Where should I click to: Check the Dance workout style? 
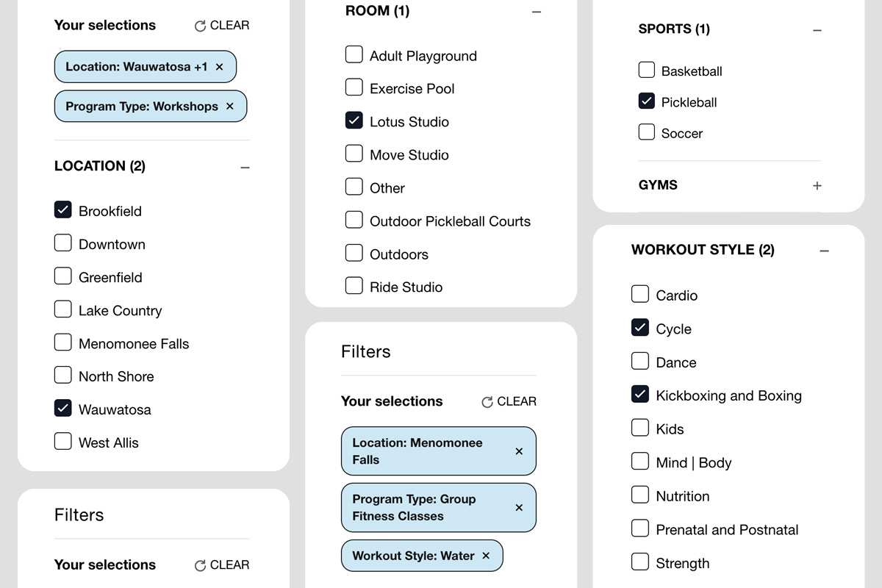click(x=640, y=361)
